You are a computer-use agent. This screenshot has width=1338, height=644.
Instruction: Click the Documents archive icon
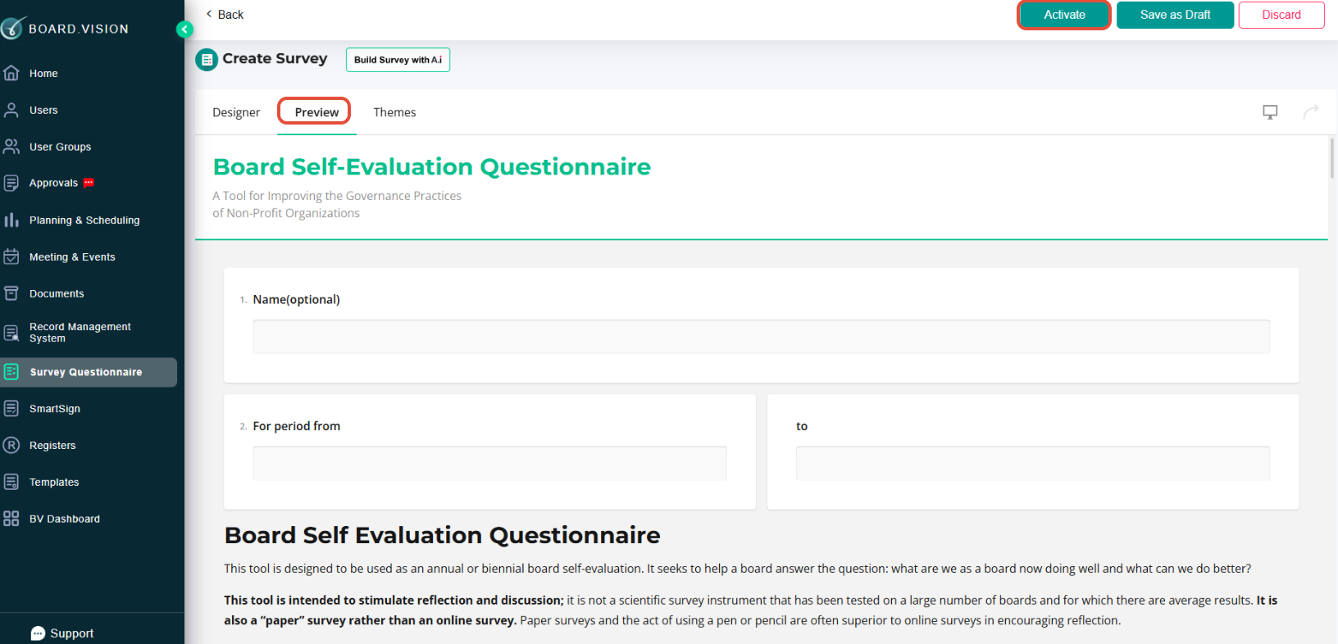tap(11, 293)
